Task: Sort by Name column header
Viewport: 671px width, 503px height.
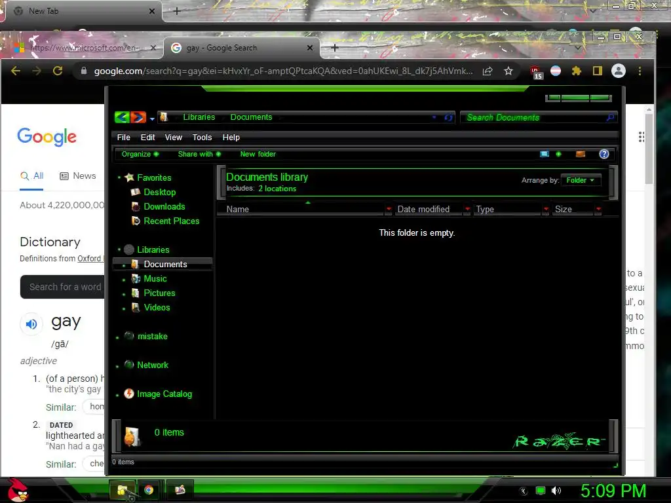Action: pyautogui.click(x=300, y=209)
